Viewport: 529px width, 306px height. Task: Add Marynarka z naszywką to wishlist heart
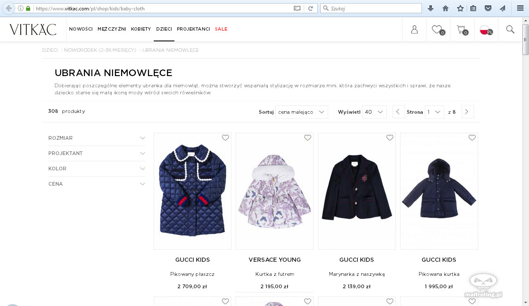tap(390, 138)
